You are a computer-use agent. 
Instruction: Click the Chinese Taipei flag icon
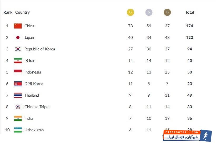[18, 107]
